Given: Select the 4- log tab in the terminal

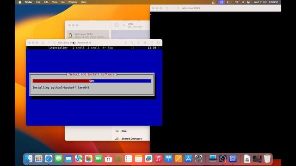Looking at the screenshot, I should pyautogui.click(x=108, y=48).
